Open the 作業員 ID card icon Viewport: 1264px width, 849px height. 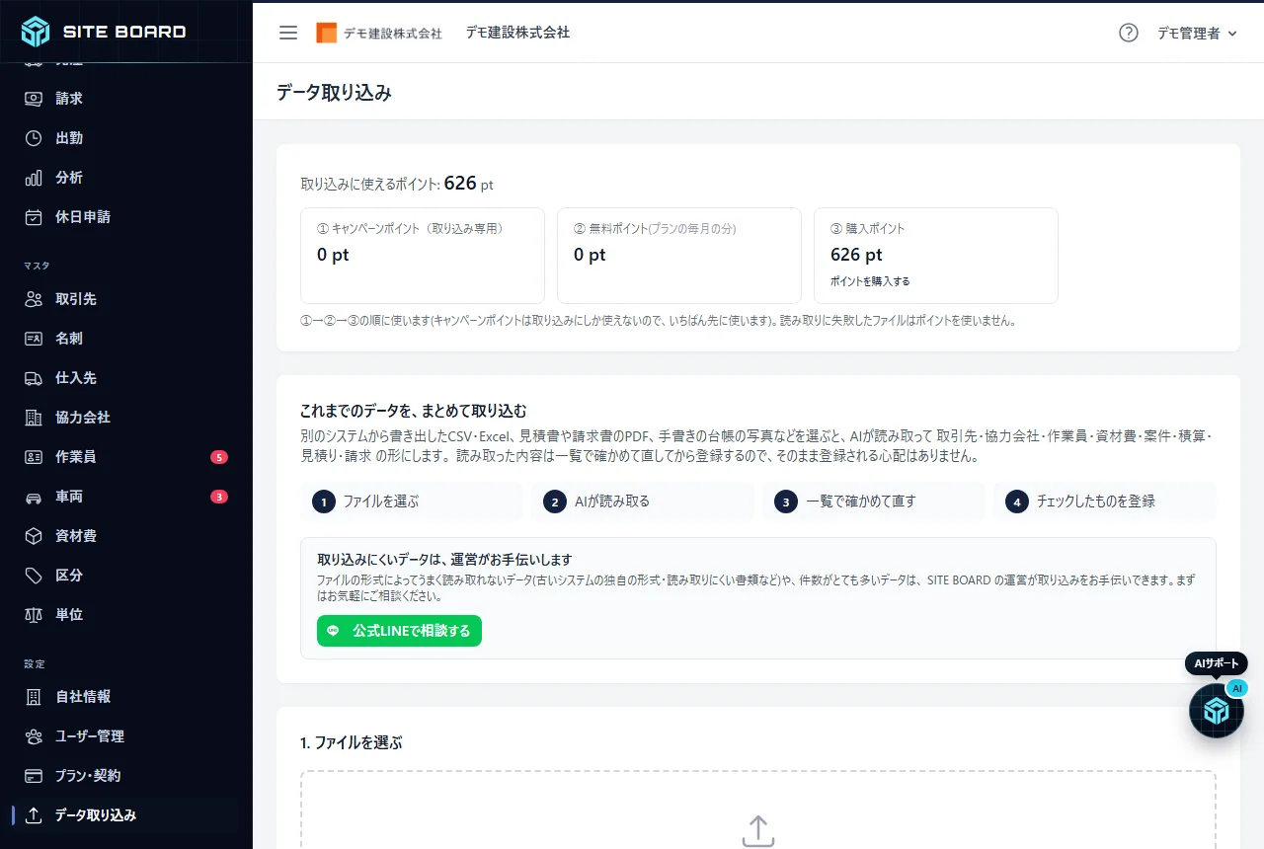[35, 457]
